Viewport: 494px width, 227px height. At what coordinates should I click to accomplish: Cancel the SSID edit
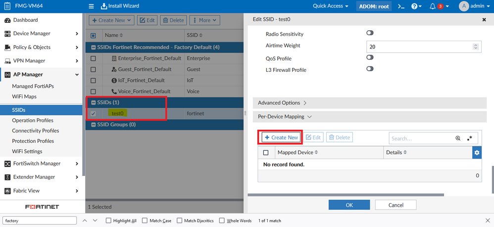[x=395, y=205]
